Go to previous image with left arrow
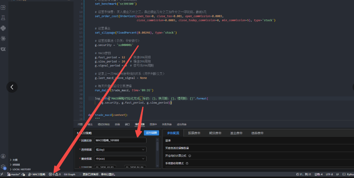This screenshot has height=178, width=354. pos(12,87)
